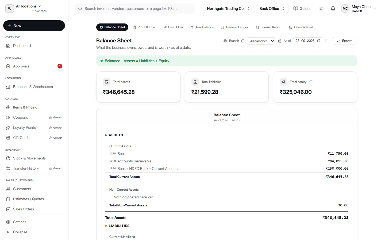Click the Total equity info icon

[311, 82]
